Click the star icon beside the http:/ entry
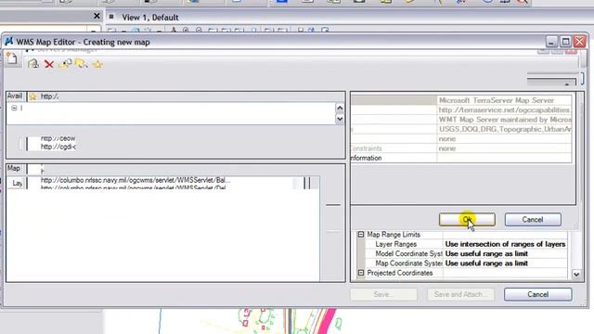This screenshot has height=334, width=594. [x=33, y=96]
